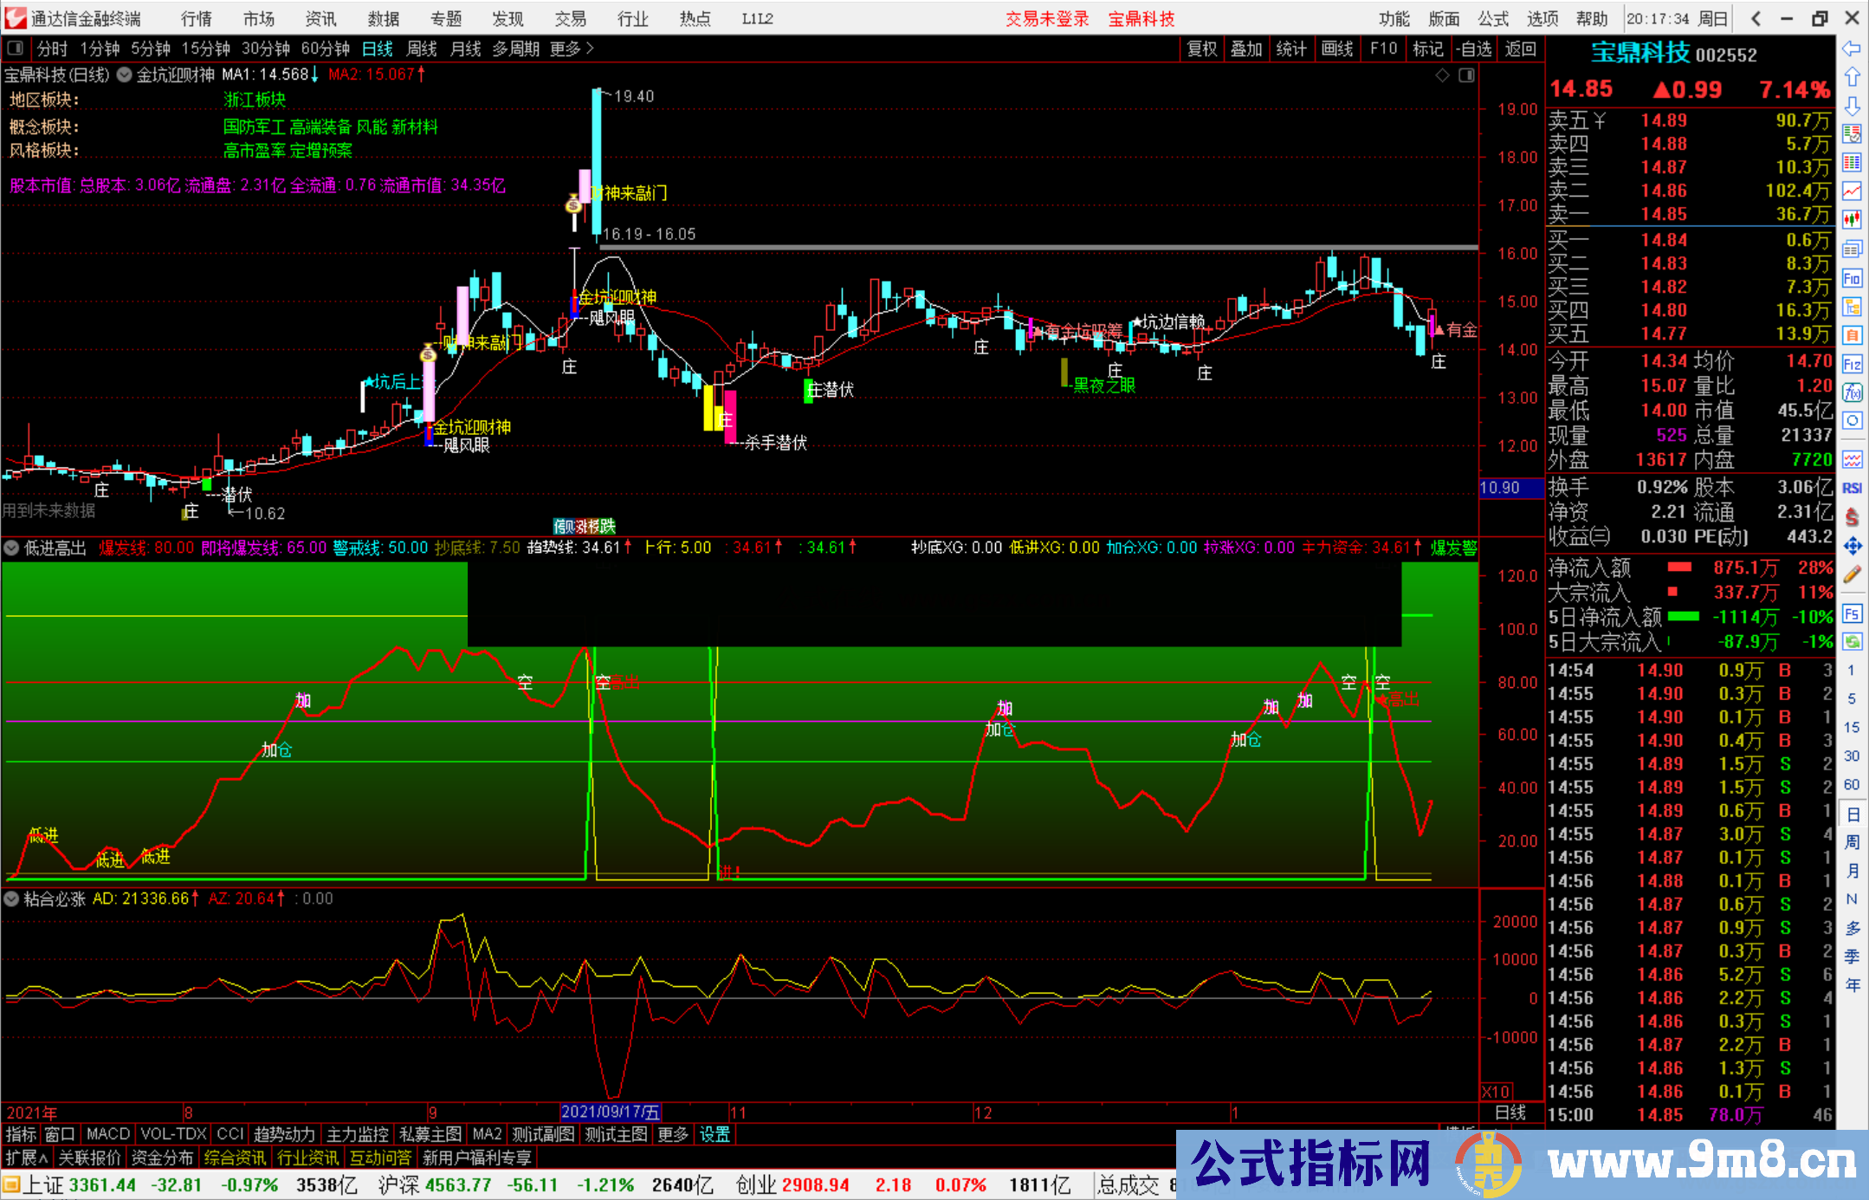Click the back arrow sidebar icon
The height and width of the screenshot is (1200, 1869).
(1852, 49)
